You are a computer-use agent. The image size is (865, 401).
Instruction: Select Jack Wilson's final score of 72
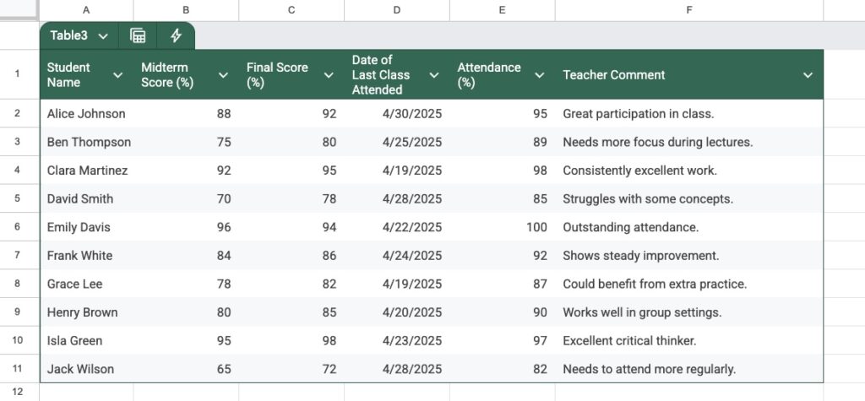tap(291, 369)
